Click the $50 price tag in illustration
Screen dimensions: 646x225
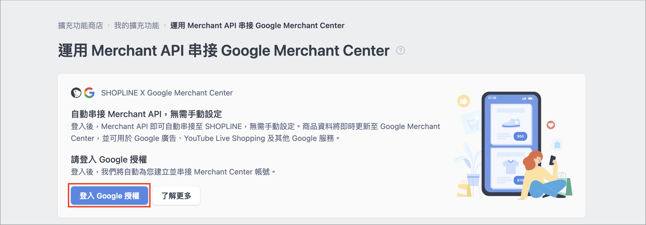click(520, 136)
